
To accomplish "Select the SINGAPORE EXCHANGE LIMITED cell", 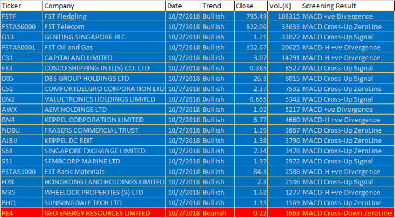I will point(104,151).
